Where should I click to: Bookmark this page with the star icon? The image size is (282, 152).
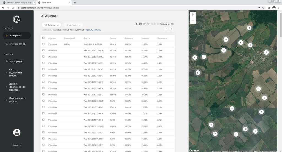point(264,8)
